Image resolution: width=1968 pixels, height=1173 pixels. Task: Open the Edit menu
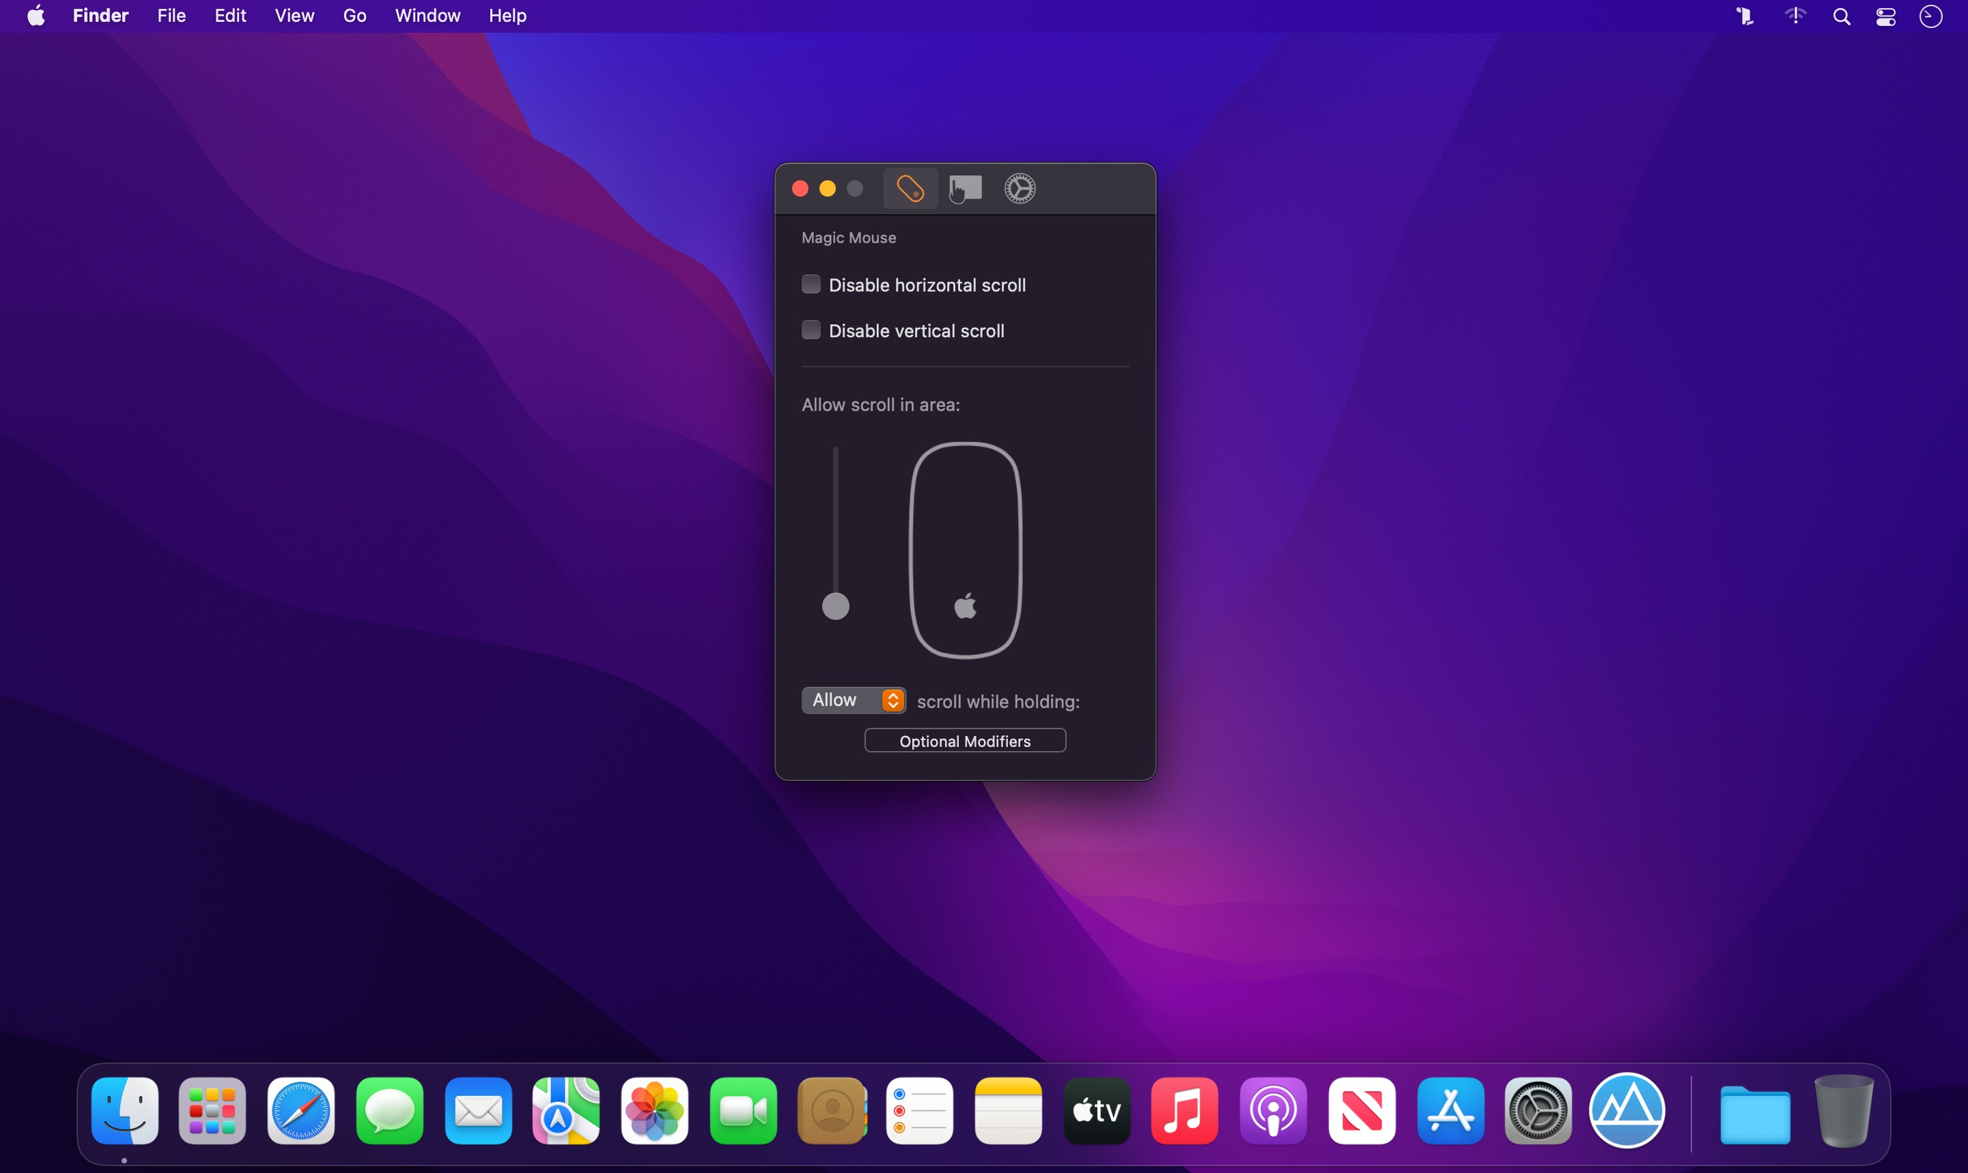(230, 16)
